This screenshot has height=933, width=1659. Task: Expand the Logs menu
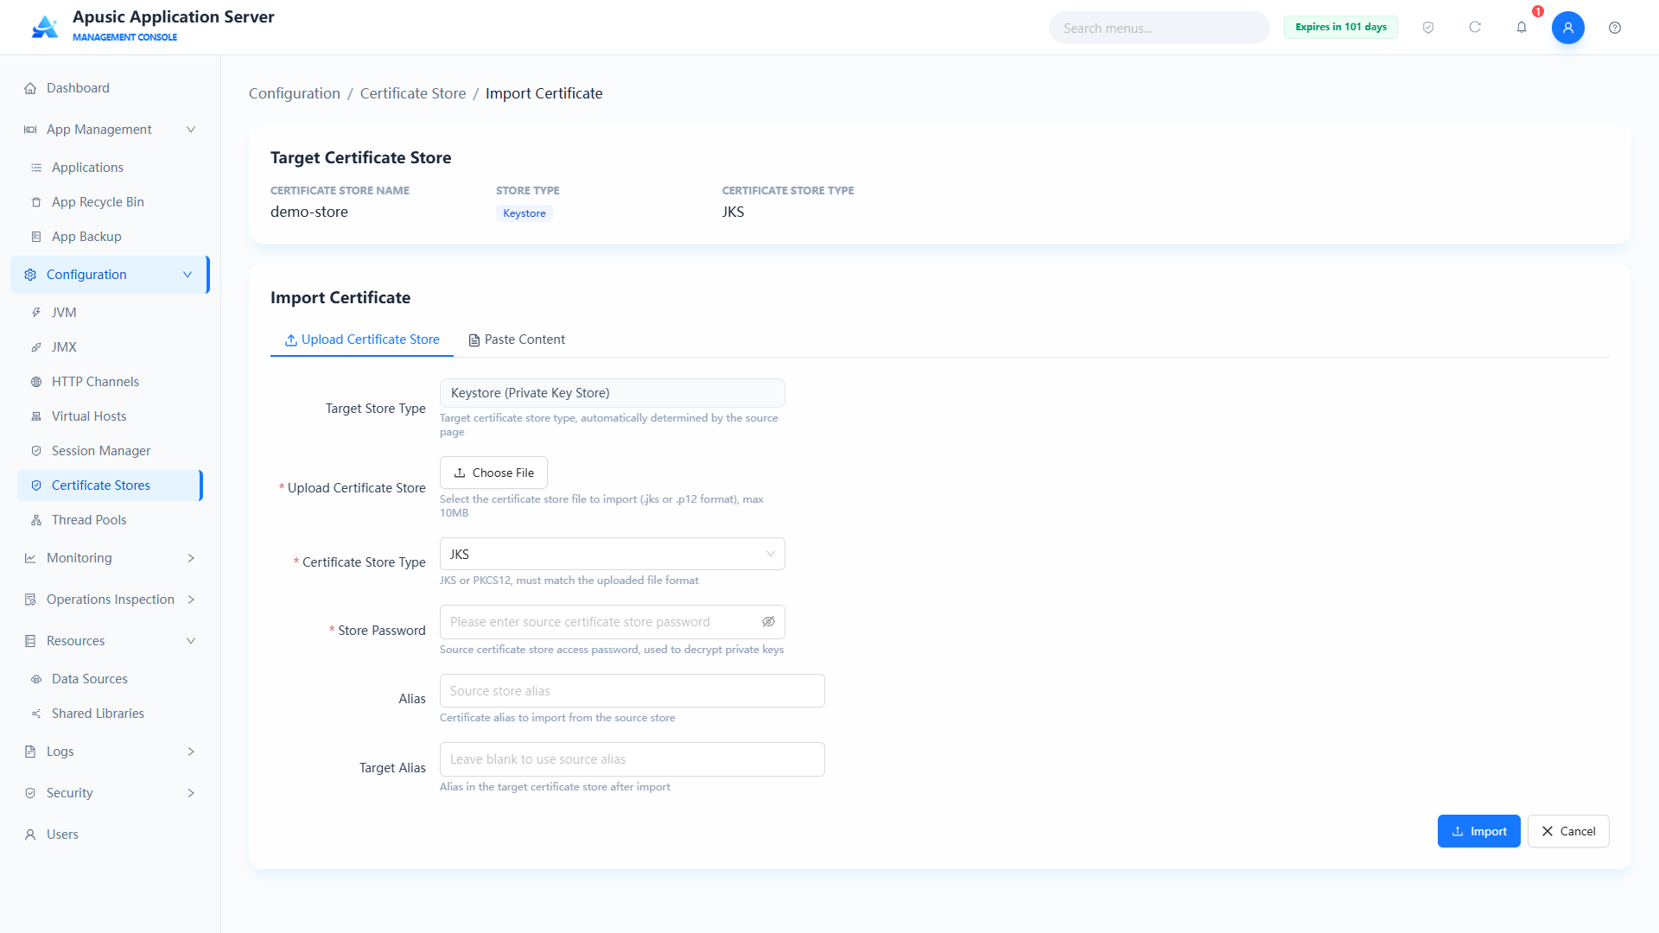[x=110, y=752]
